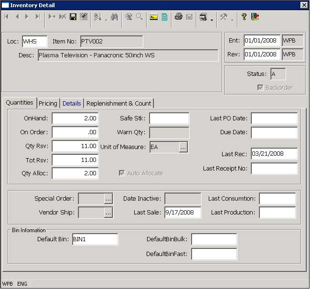Click the Last Rec date field
Viewport: 310px width, 289px height.
[x=274, y=154]
